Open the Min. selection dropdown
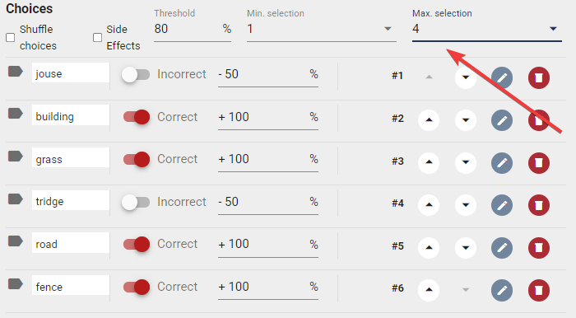Screen dimensions: 576x318 (x=322, y=29)
